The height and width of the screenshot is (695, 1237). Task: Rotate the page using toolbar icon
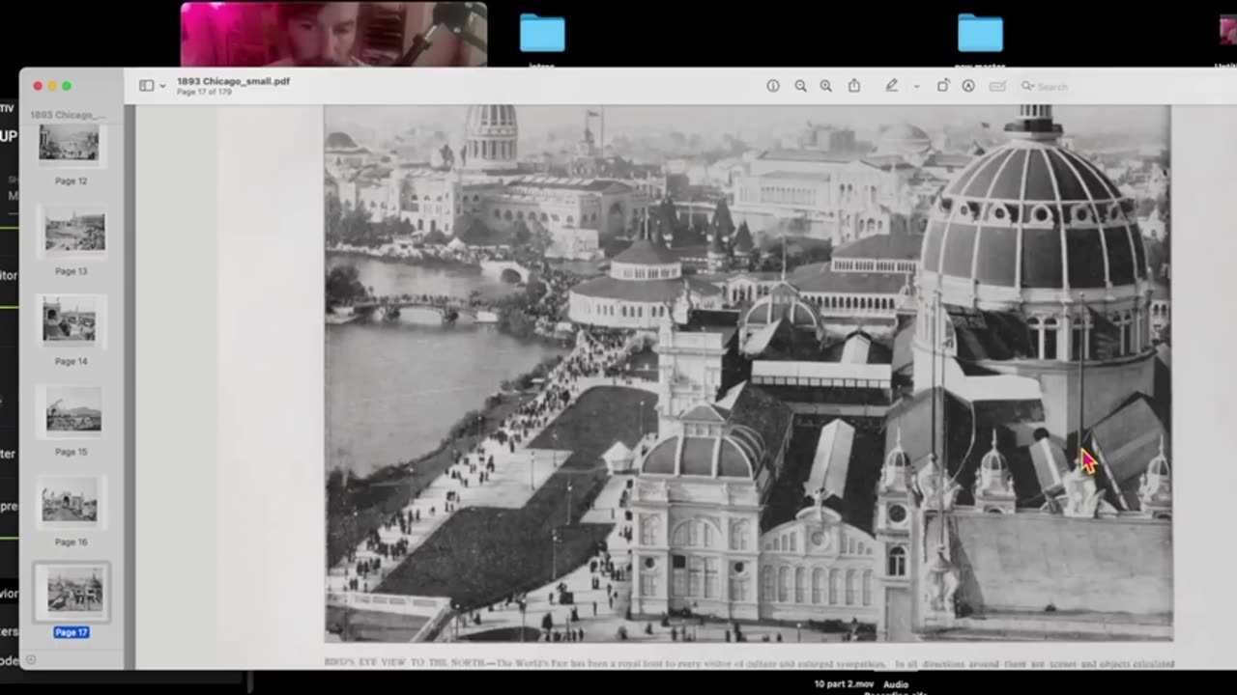tap(943, 86)
